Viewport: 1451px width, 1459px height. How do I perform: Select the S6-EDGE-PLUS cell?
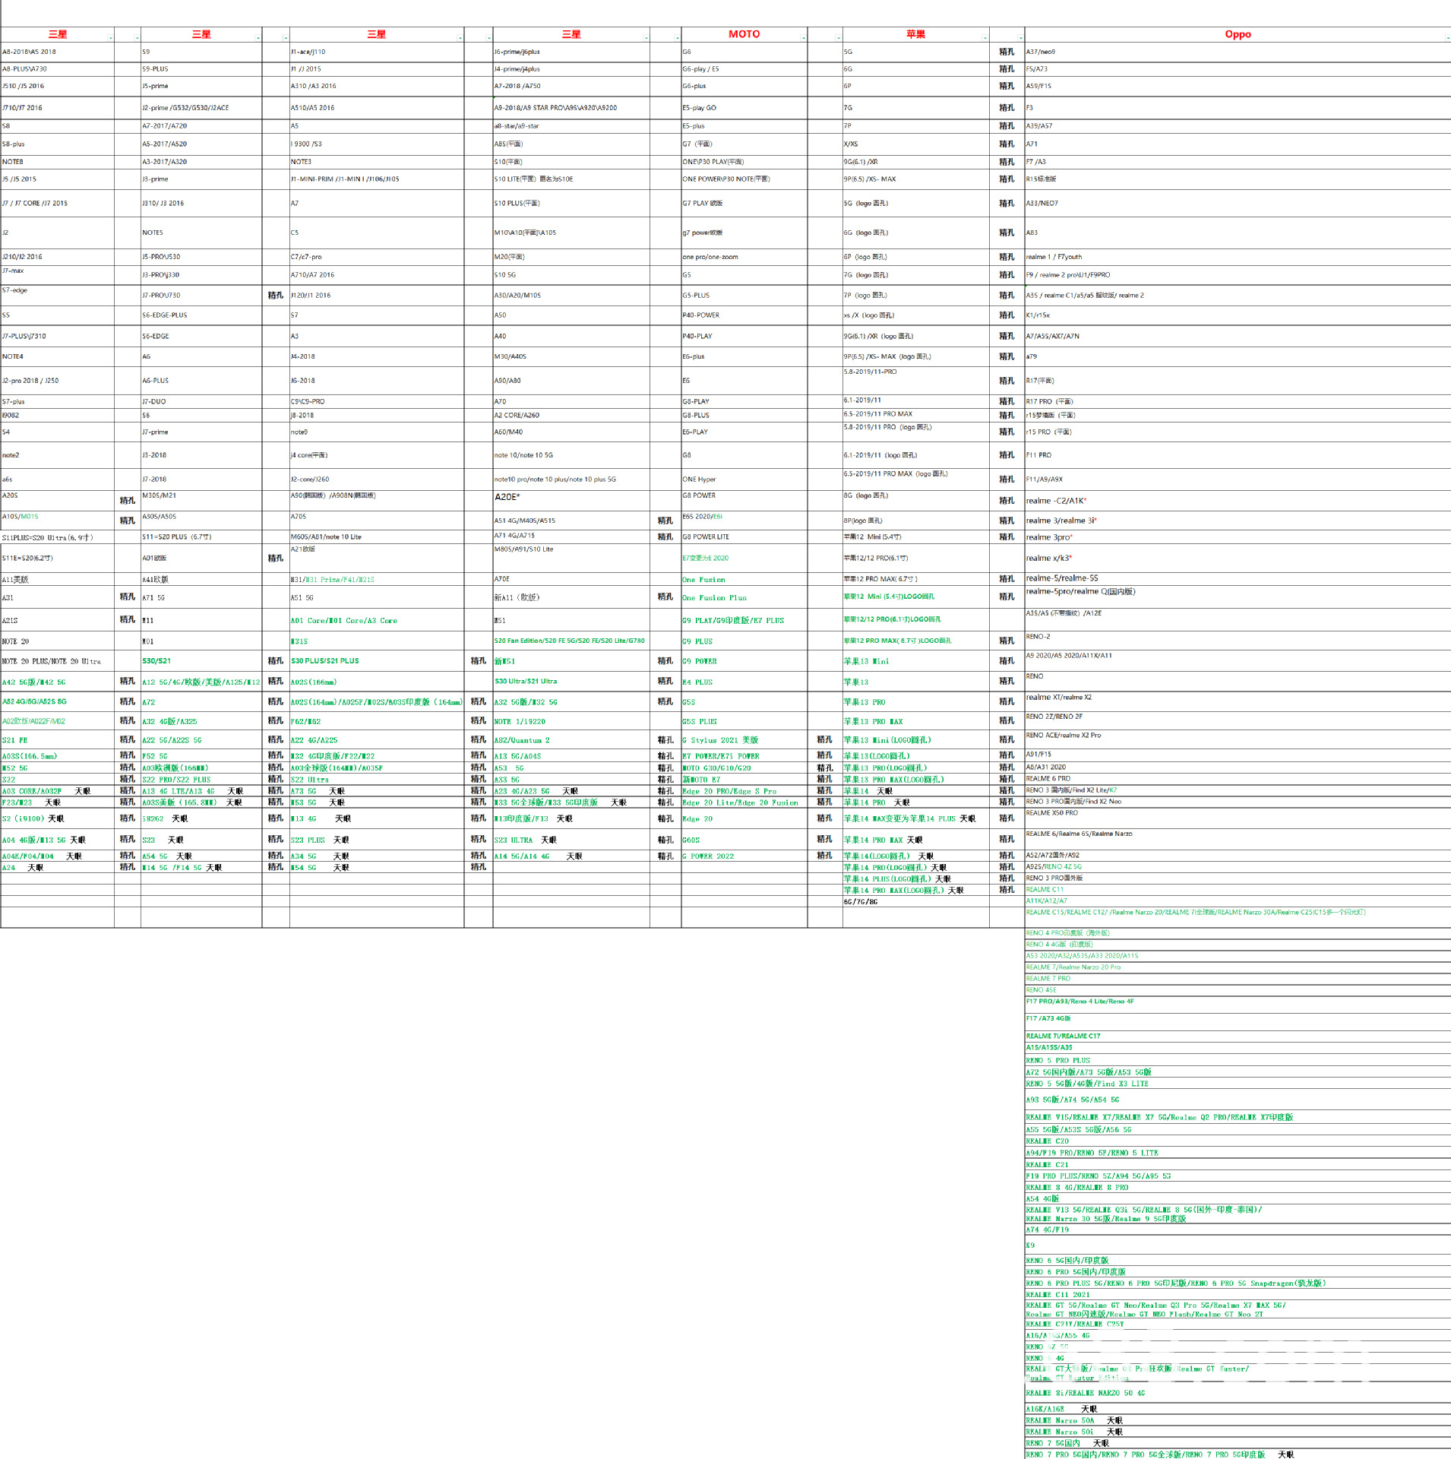click(201, 315)
